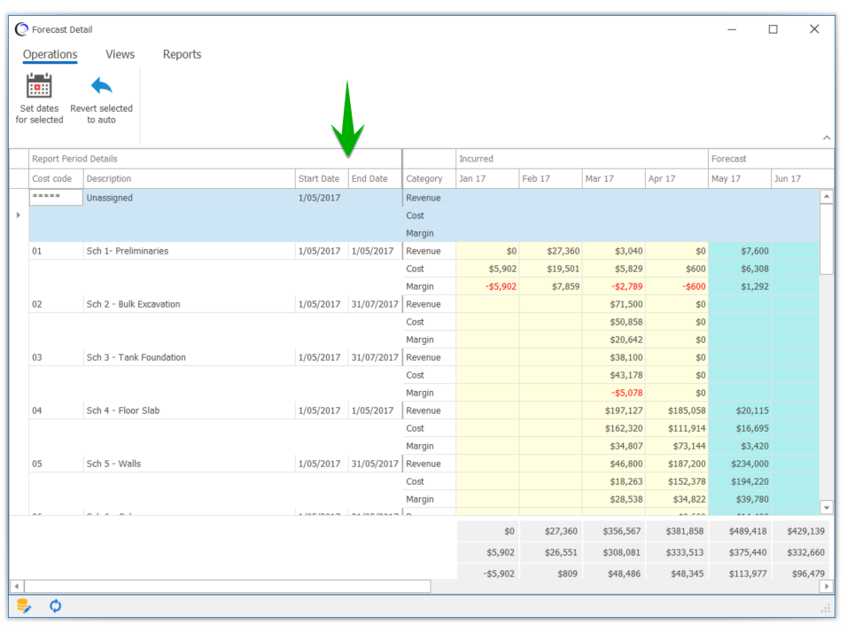Screen dimensions: 847x625
Task: Click the $7,600 May 17 revenue cell
Action: click(x=740, y=251)
